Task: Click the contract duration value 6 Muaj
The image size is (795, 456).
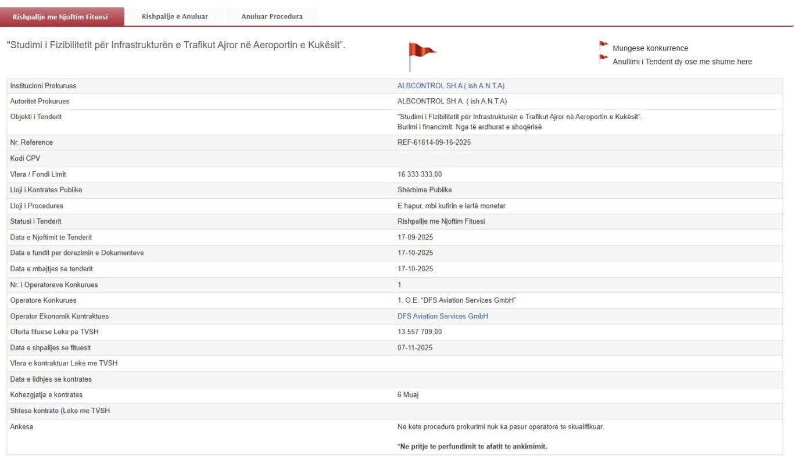Action: 408,396
